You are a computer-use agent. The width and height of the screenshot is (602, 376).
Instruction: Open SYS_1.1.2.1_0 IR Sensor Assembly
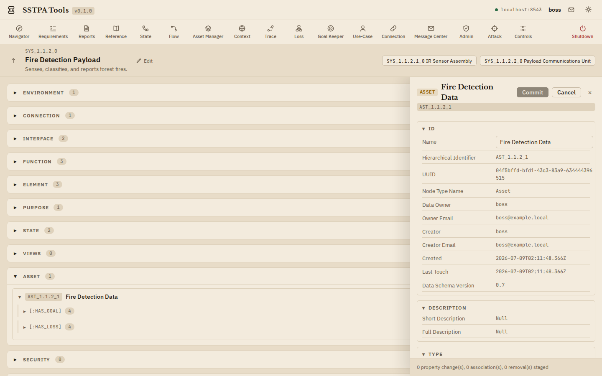429,61
